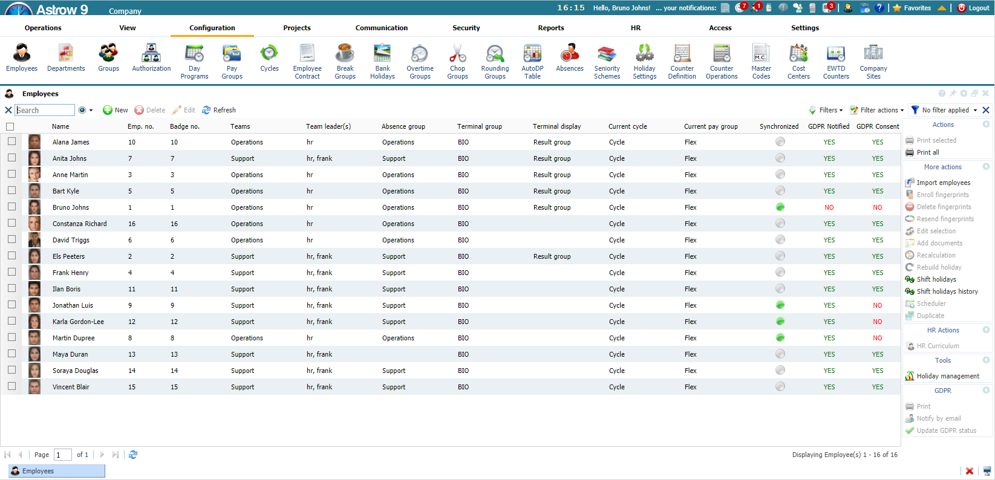The image size is (995, 480).
Task: Expand the Filters dropdown
Action: tap(827, 110)
